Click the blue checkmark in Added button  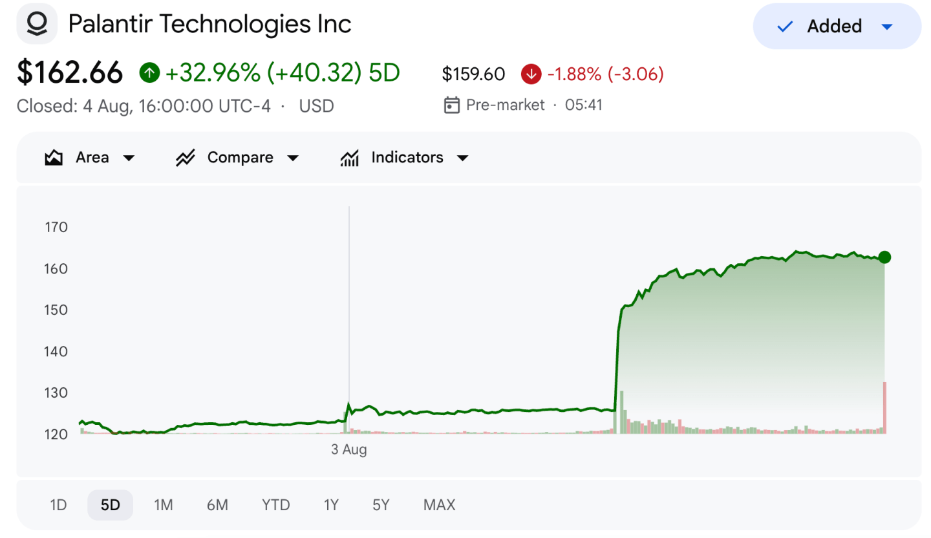coord(785,27)
